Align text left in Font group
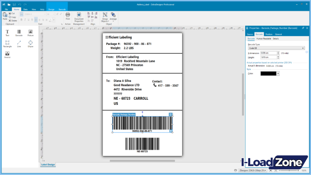Image resolution: width=311 pixels, height=175 pixels. pos(36,20)
